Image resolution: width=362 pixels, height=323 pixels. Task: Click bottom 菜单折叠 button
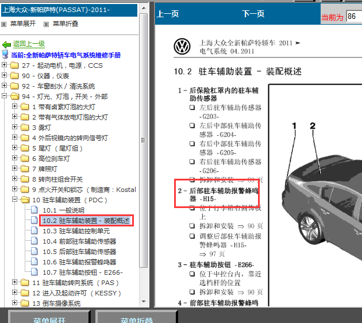(136, 317)
